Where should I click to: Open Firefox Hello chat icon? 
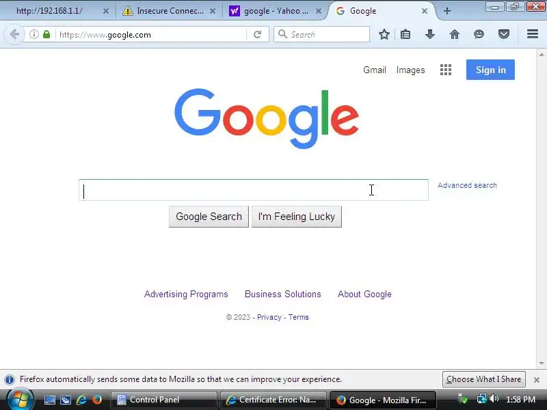(x=479, y=34)
